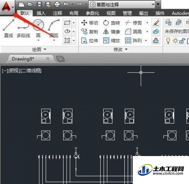Expand the 修剪 (Trim) flyout arrow
This screenshot has height=184, width=189.
click(x=147, y=23)
